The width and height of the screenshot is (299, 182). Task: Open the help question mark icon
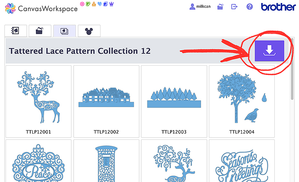pyautogui.click(x=250, y=7)
